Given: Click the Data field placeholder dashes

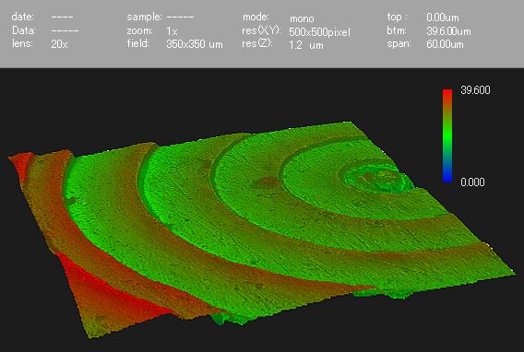Looking at the screenshot, I should point(65,31).
